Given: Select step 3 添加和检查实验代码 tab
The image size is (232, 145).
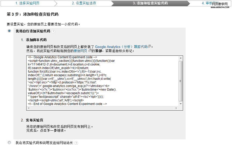Looking at the screenshot, I should tap(150, 3).
